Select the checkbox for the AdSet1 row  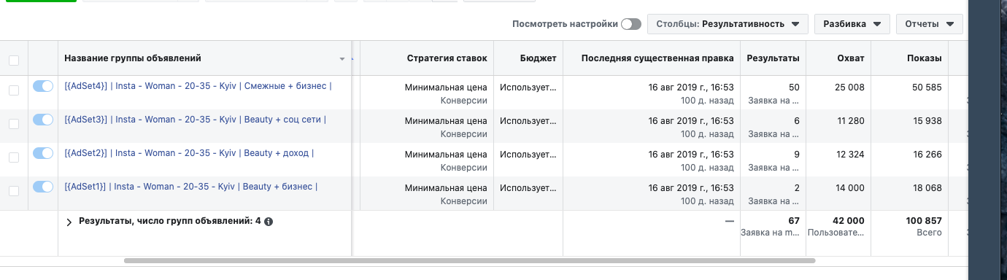tap(14, 191)
